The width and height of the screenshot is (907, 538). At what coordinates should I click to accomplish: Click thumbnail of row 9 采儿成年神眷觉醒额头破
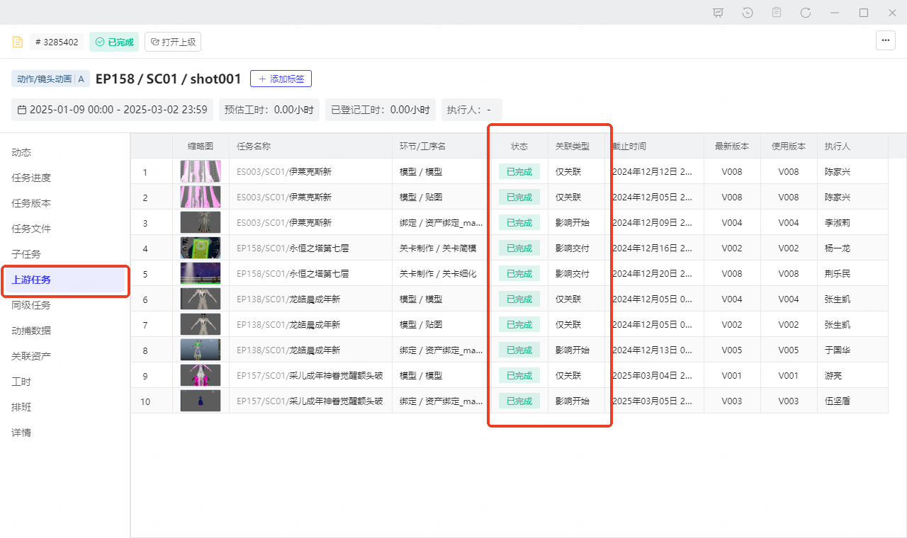click(201, 376)
